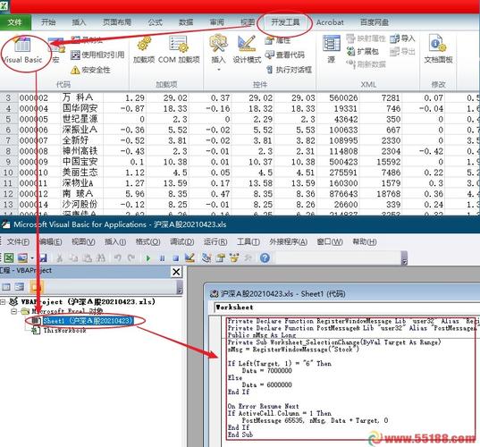The width and height of the screenshot is (480, 447).
Task: Click the Properties Window icon in VBA toolbar
Action: (x=221, y=258)
